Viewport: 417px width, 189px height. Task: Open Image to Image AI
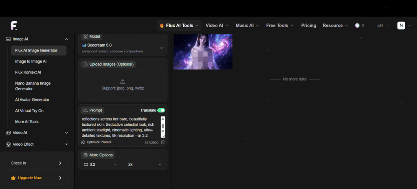tap(31, 61)
